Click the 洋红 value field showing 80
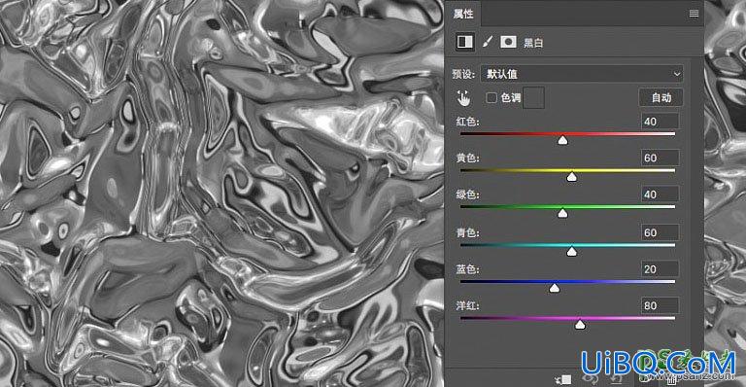The image size is (746, 387). [660, 305]
